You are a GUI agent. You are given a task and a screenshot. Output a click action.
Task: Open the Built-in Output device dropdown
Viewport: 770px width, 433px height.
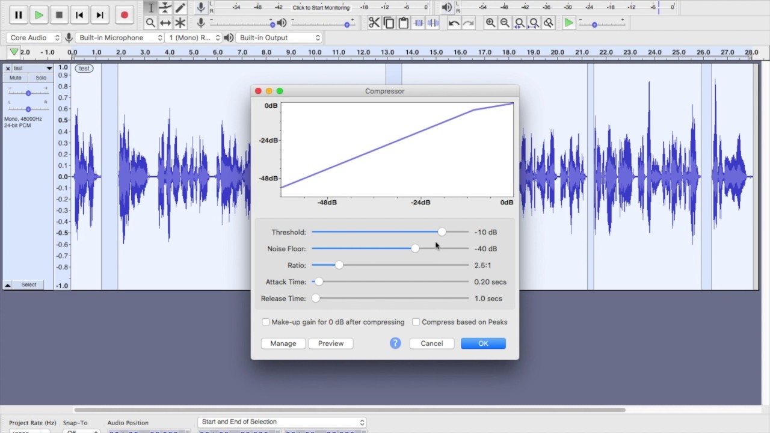[x=279, y=37]
